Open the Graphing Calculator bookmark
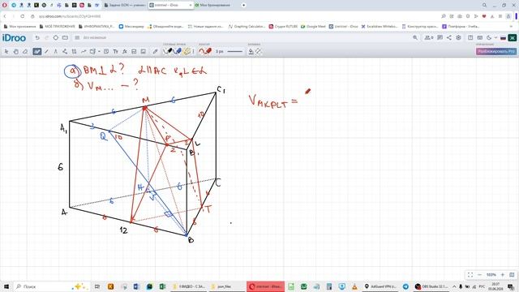Screen dimensions: 519x292 (x=247, y=26)
